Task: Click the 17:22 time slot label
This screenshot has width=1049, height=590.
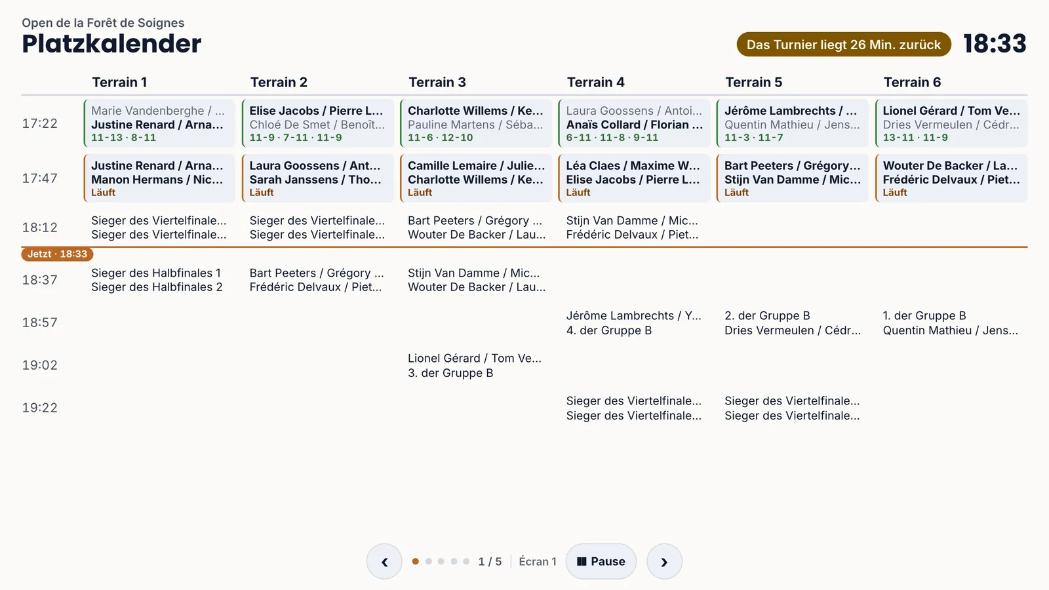Action: click(40, 123)
